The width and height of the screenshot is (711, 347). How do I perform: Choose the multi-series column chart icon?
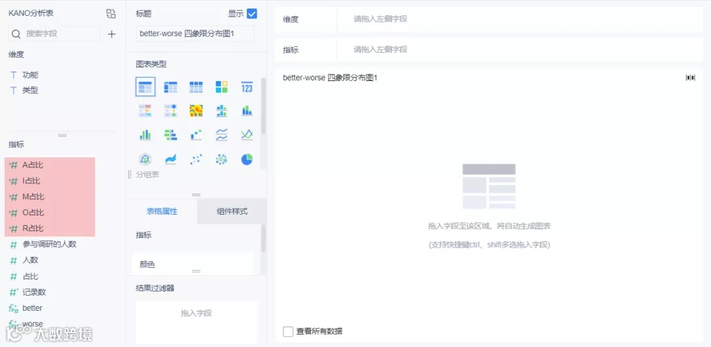145,135
